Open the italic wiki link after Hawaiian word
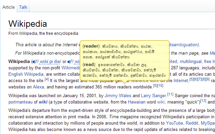This screenshot has height=134, width=215. (161, 102)
